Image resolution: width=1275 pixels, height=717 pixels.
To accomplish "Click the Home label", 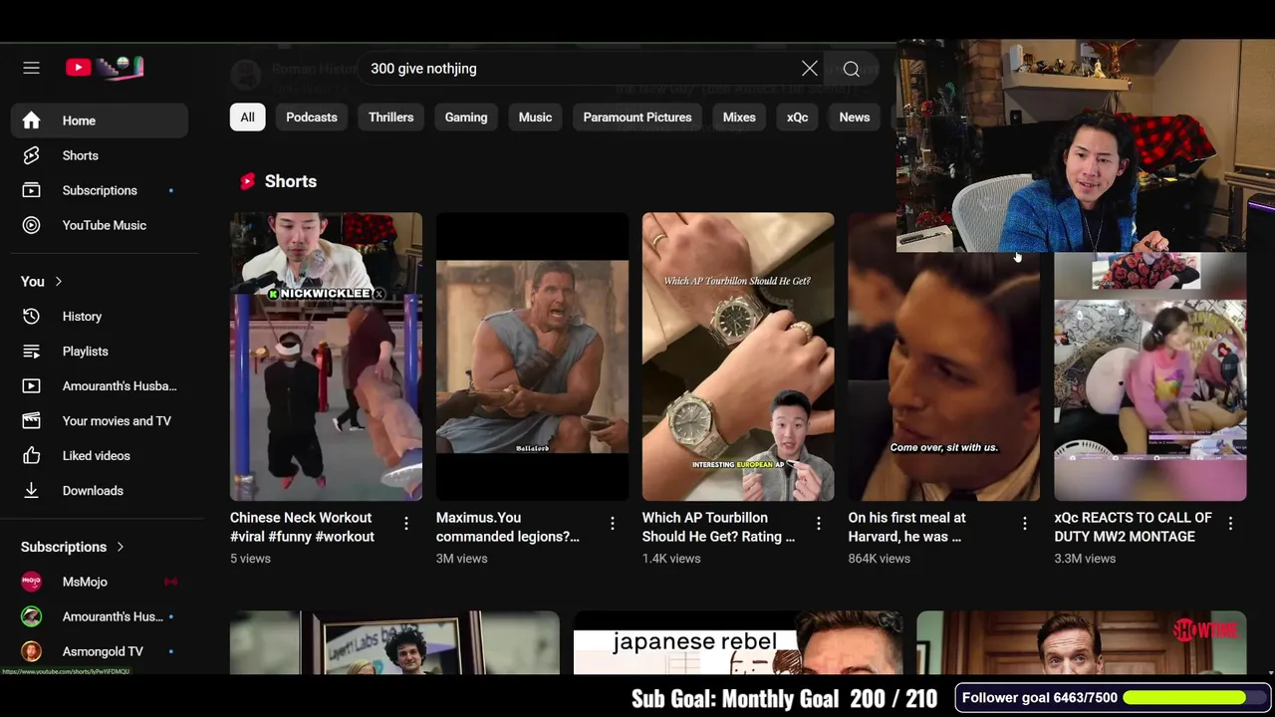I will pyautogui.click(x=79, y=120).
